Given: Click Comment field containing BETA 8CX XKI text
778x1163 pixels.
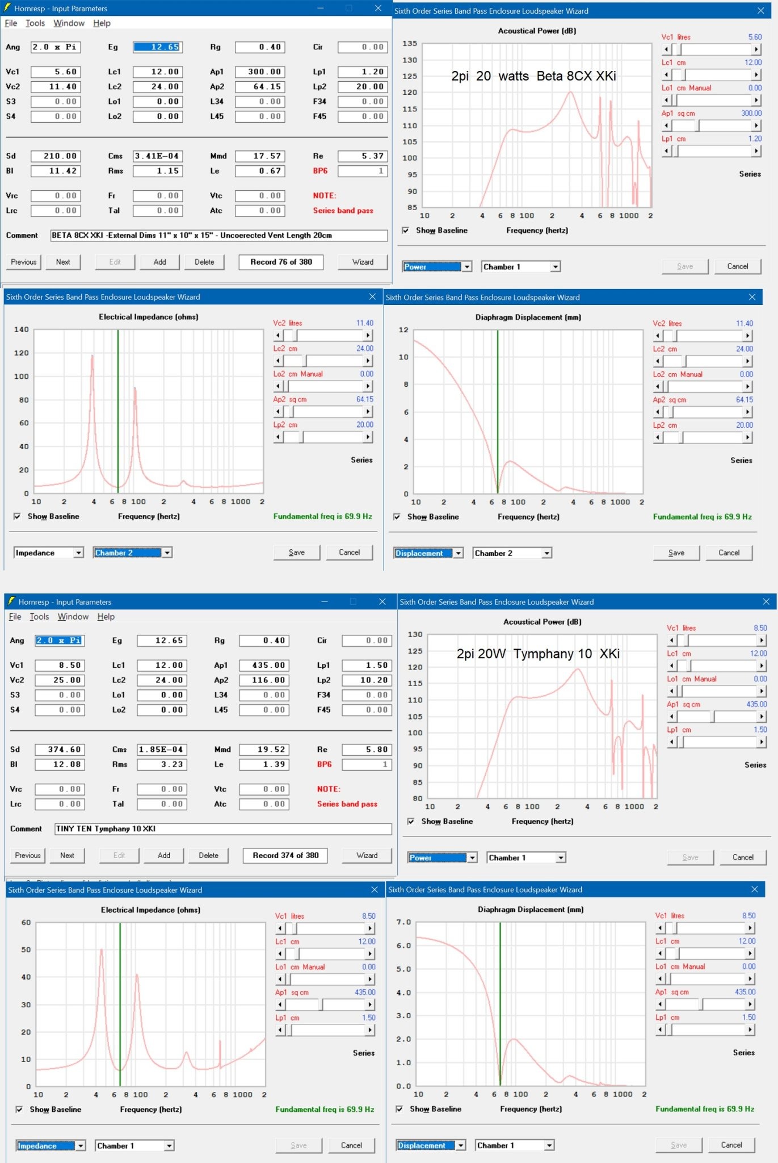Looking at the screenshot, I should coord(219,236).
